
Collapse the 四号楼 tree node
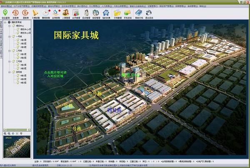[9, 72]
